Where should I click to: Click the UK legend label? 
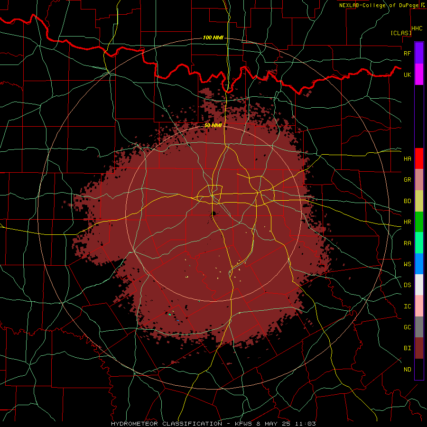coord(407,74)
